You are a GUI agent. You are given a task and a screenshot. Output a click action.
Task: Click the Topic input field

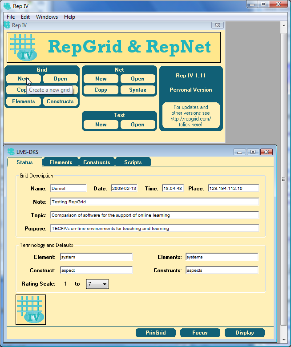[154, 215]
